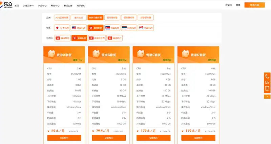The image size is (271, 144).
Task: Select 美国机房 region option
Action: [x=79, y=28]
